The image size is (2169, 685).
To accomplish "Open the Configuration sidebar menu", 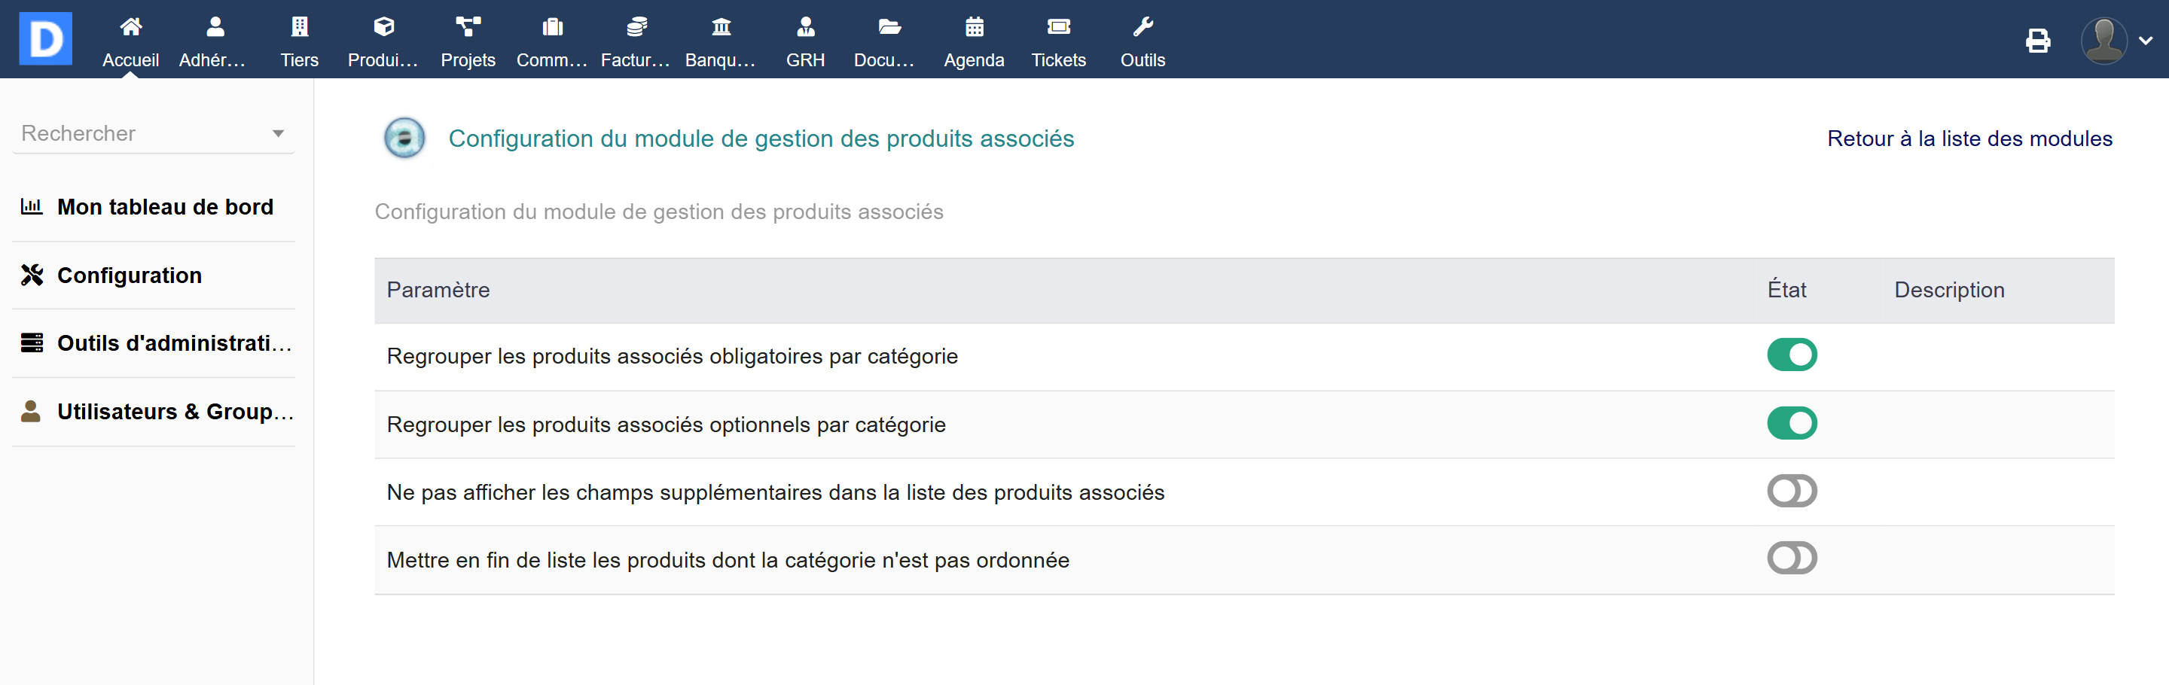I will 130,276.
